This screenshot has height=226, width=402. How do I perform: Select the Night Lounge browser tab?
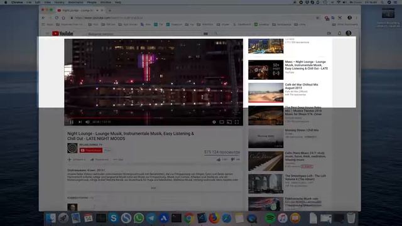click(80, 11)
